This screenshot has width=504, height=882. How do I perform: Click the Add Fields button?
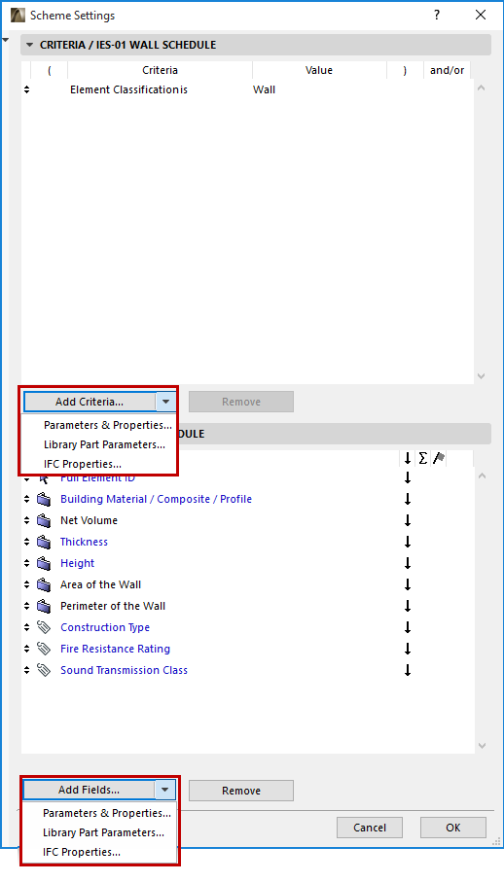[89, 790]
